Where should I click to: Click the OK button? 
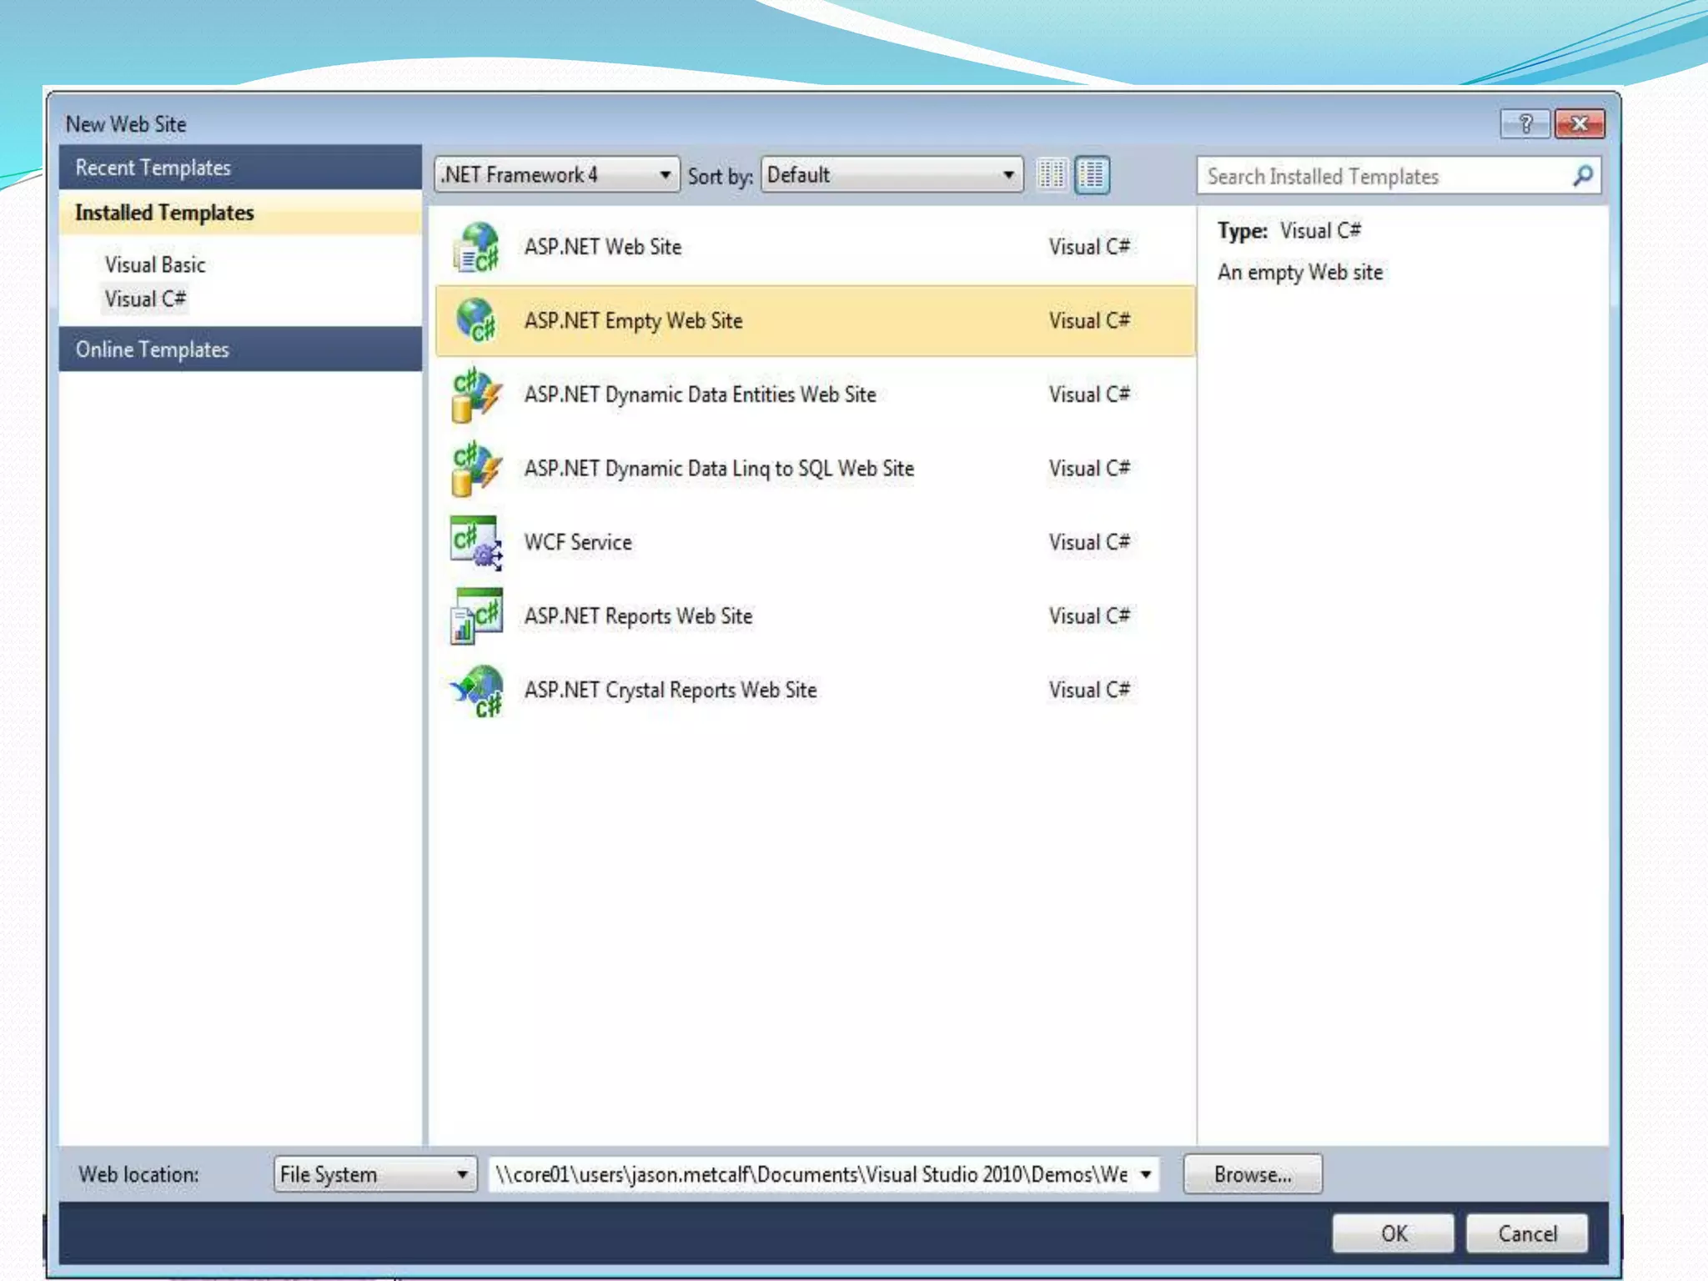click(1393, 1233)
